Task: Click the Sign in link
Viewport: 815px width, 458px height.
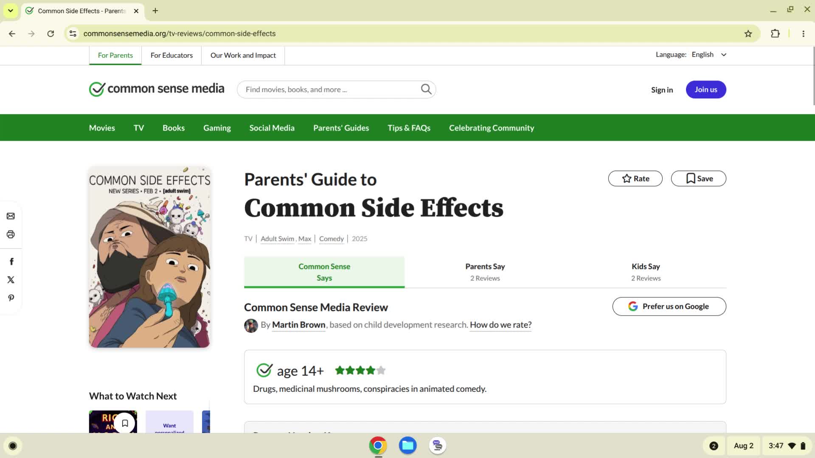Action: coord(662,90)
